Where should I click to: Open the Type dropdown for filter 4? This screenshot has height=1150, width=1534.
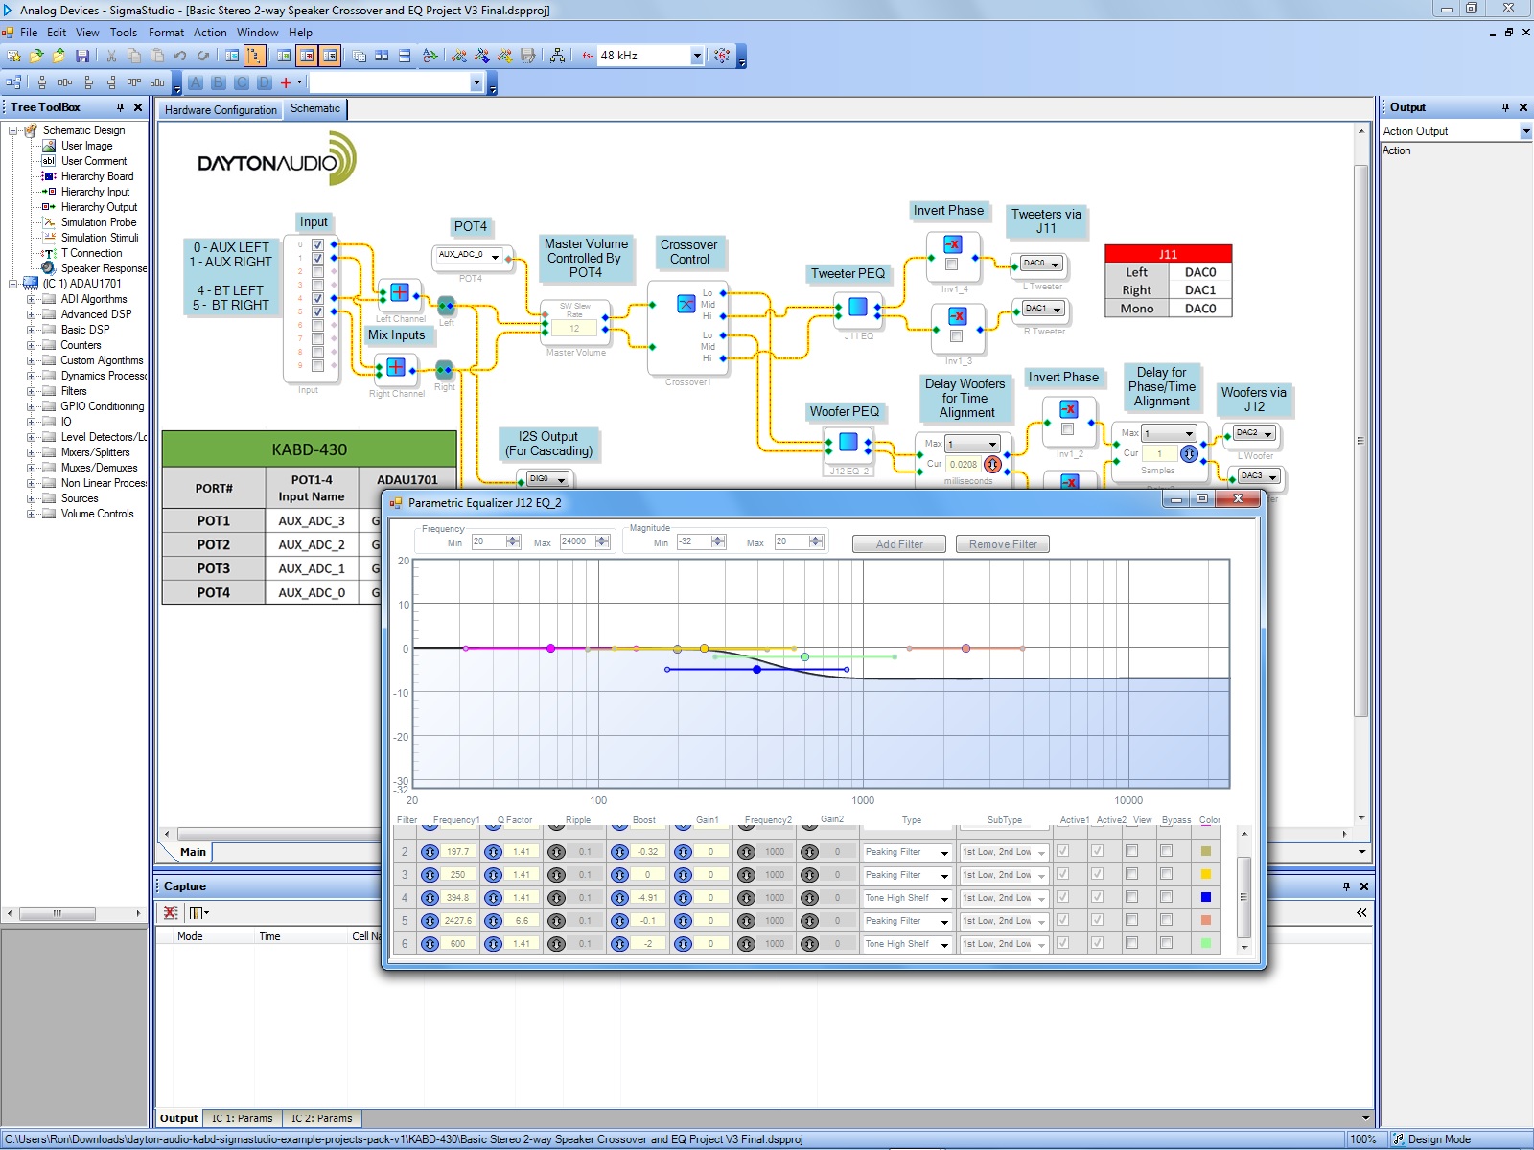[943, 899]
